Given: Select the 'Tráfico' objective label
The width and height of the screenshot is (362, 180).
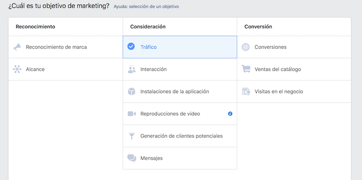Looking at the screenshot, I should 148,47.
